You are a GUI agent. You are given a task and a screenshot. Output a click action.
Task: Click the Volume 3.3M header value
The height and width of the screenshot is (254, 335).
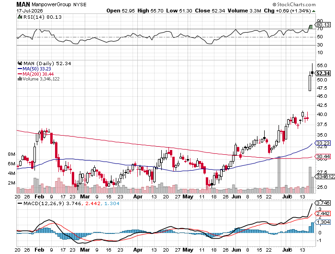point(245,11)
